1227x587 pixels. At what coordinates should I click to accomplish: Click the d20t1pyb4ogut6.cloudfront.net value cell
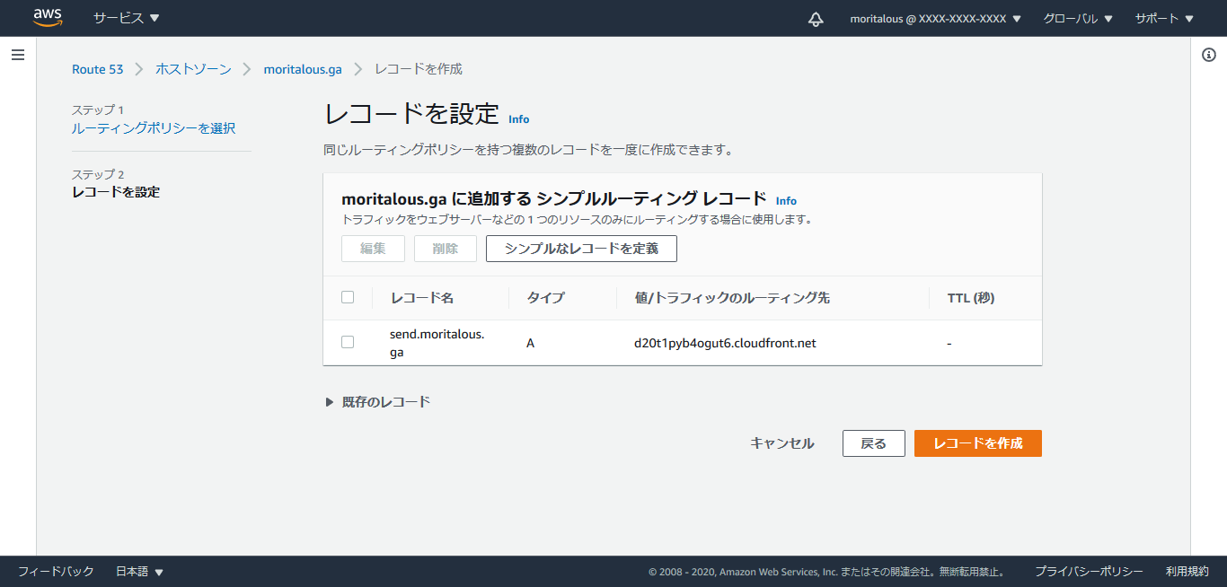pos(725,343)
